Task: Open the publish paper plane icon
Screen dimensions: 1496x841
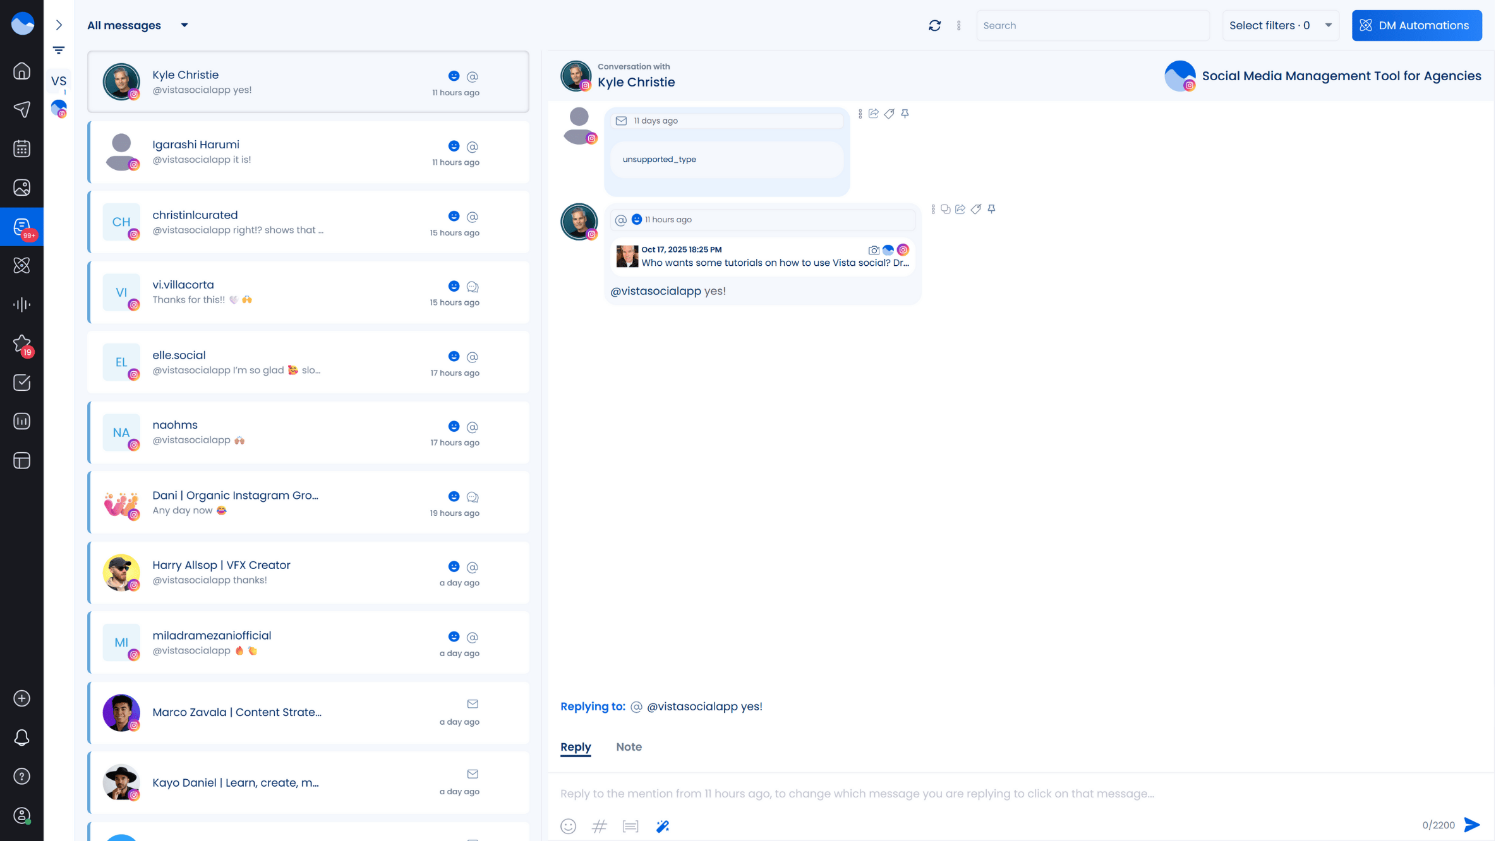Action: click(x=21, y=109)
